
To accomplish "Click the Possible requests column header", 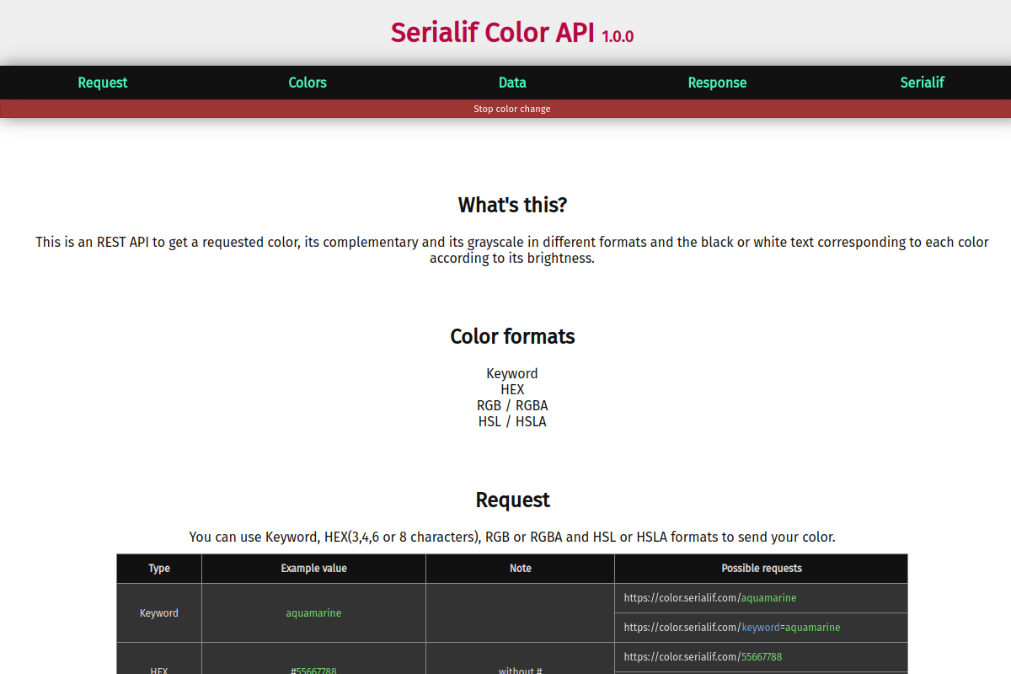I will tap(762, 569).
